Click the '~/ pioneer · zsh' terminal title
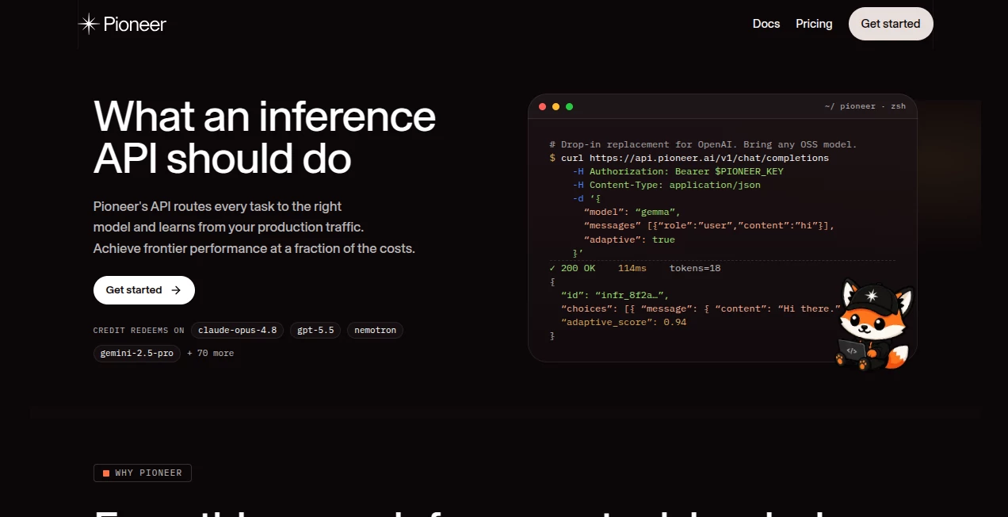The height and width of the screenshot is (517, 1008). point(865,106)
